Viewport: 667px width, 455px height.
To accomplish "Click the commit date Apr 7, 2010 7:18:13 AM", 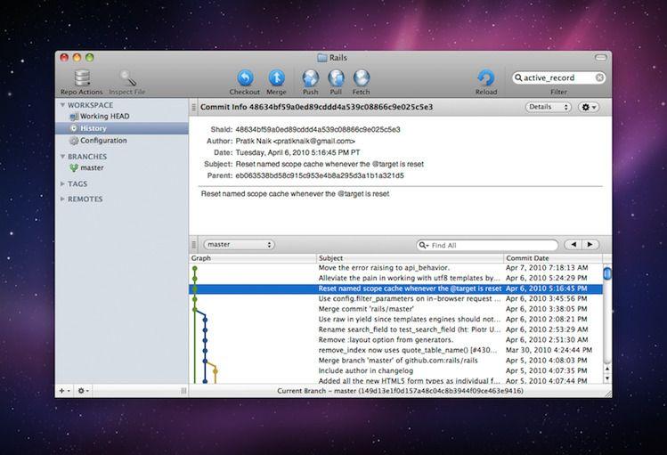I will 547,268.
